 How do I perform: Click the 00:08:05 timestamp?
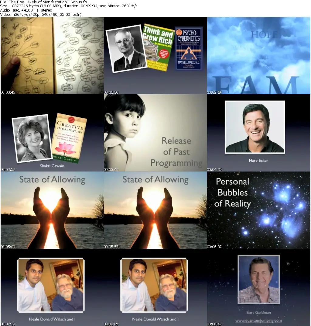(111, 324)
